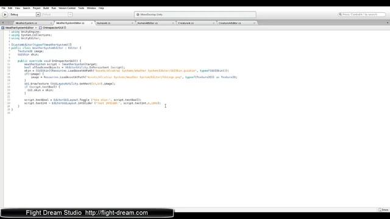This screenshot has height=219, width=390.
Task: Close the CreatureAIEditor.cs tab
Action: pos(254,23)
